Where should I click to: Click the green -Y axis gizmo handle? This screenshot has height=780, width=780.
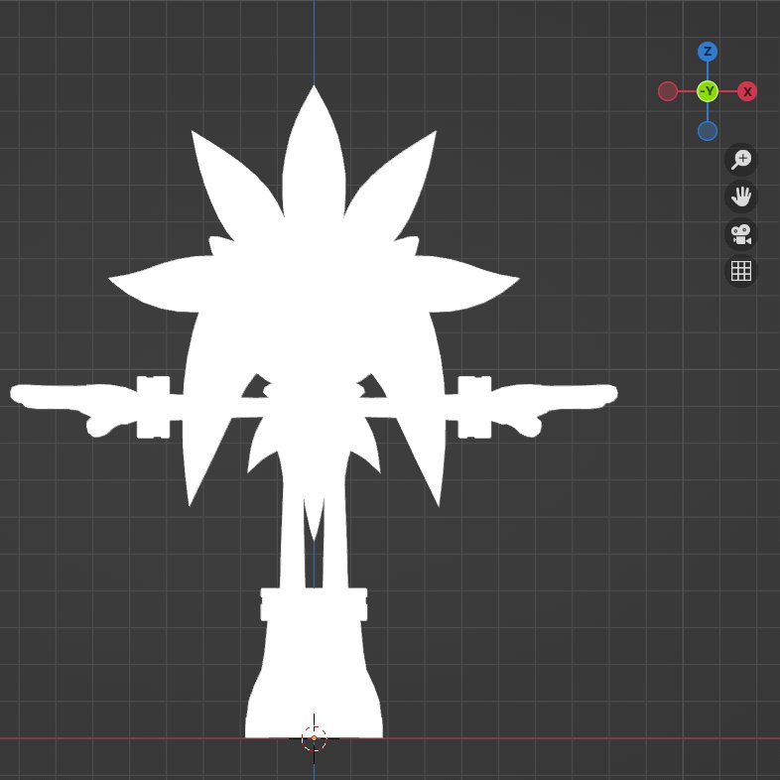pyautogui.click(x=707, y=91)
